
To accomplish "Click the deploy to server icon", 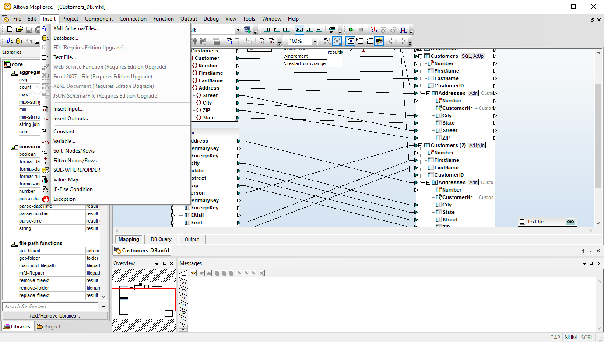I will [x=247, y=30].
